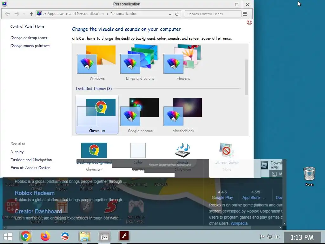Screen dimensions: 325x244
Task: Select the Lines and colors theme
Action: click(140, 59)
